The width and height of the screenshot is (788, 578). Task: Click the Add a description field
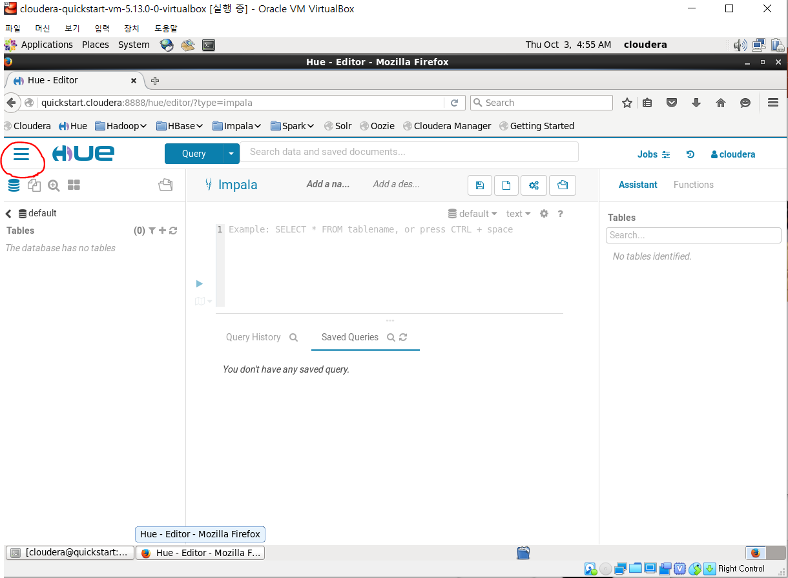click(x=397, y=184)
